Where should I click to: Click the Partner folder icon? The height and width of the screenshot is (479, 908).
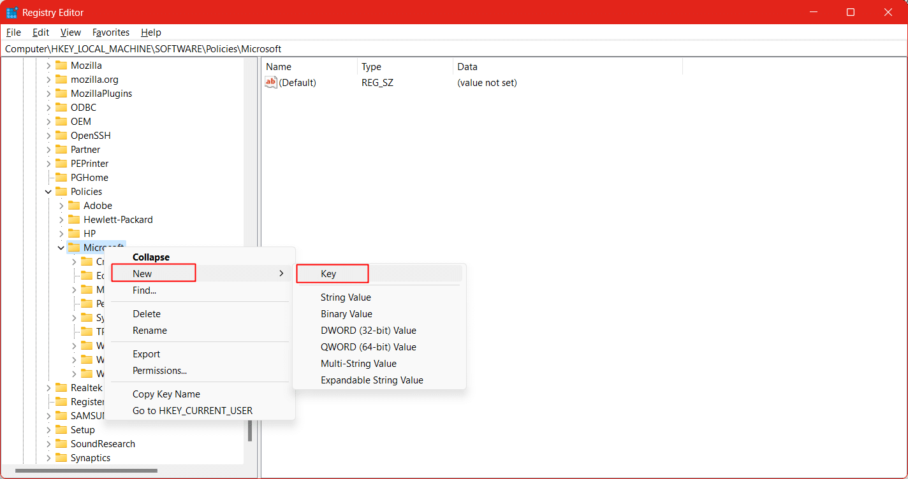[61, 149]
